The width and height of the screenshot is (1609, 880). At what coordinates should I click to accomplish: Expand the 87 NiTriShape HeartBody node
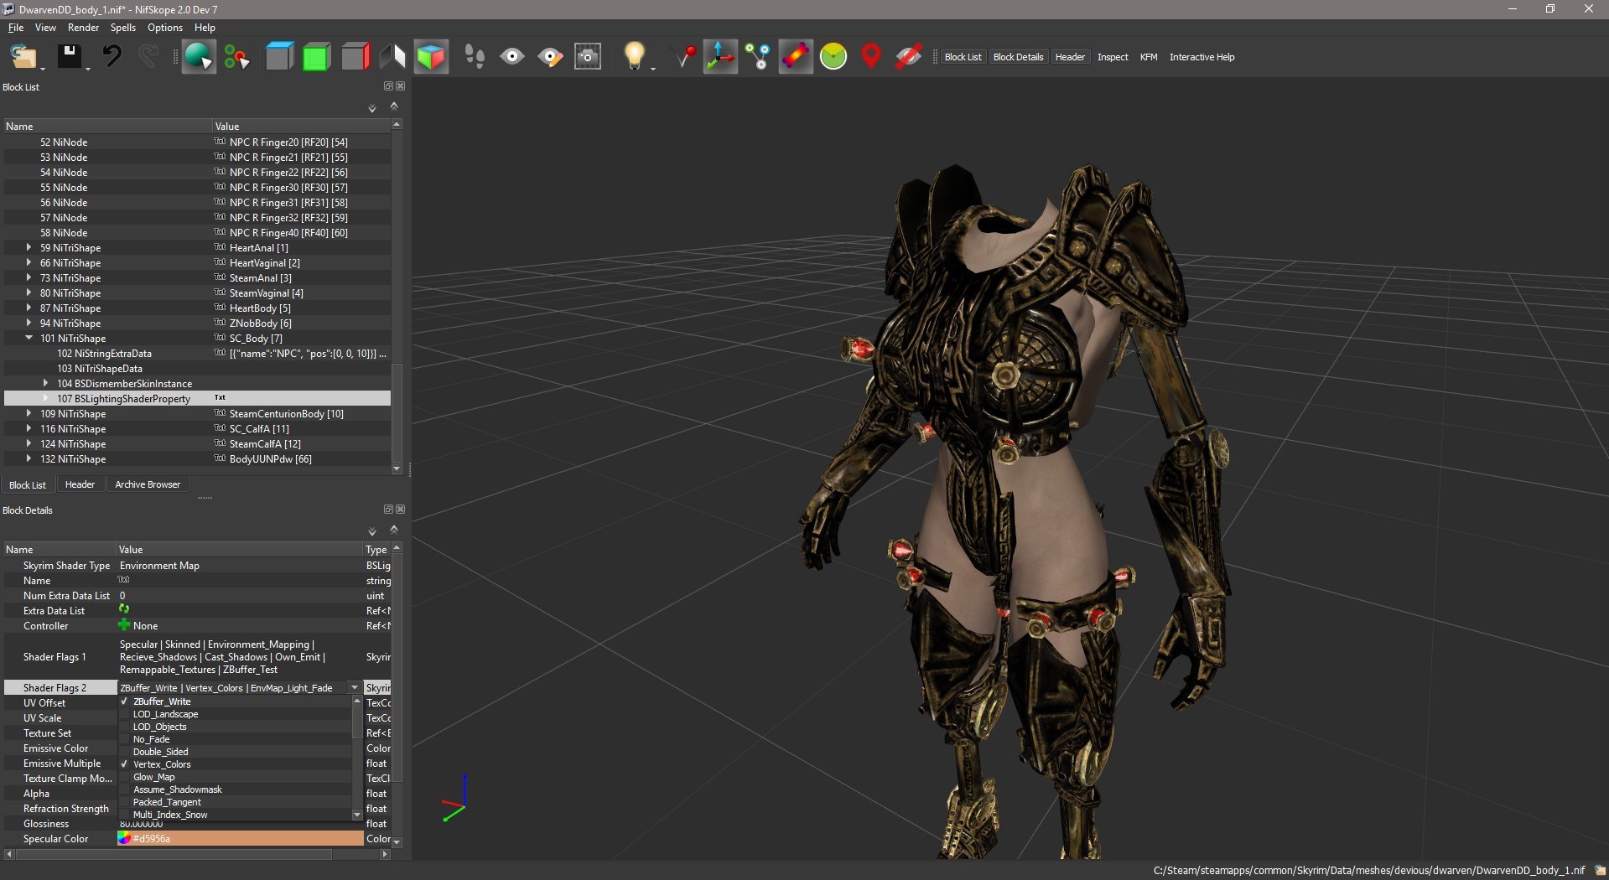[x=29, y=308]
